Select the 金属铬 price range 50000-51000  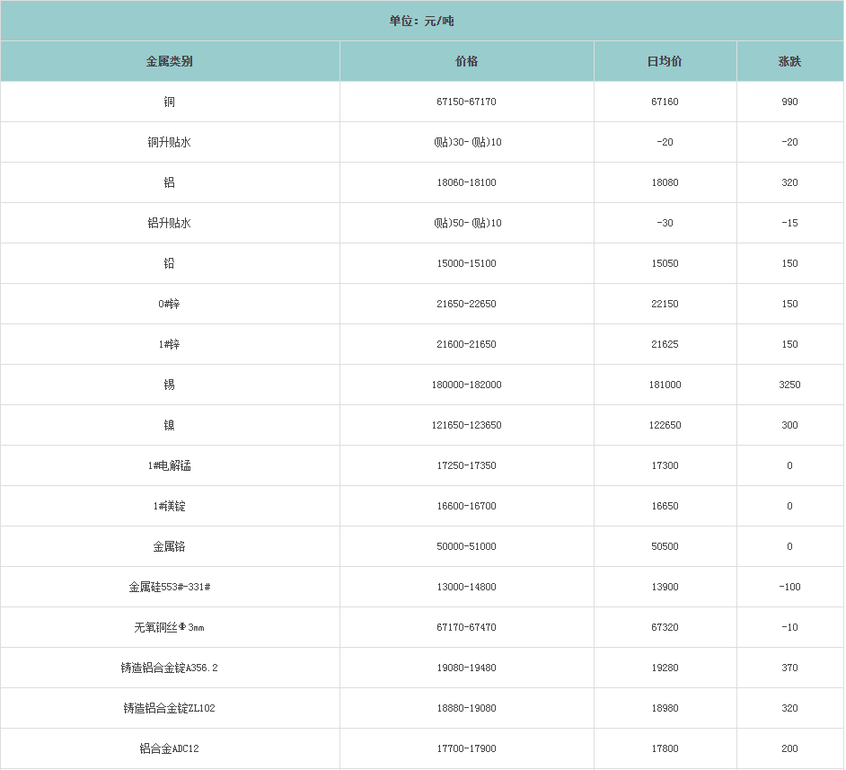466,547
